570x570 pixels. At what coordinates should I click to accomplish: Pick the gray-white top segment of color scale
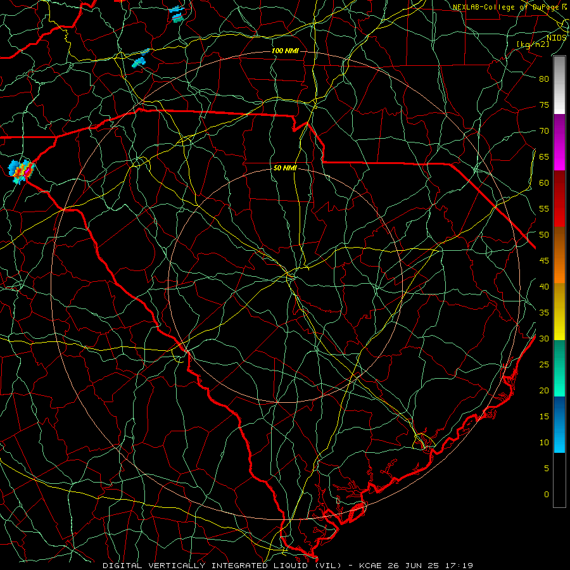pos(559,85)
